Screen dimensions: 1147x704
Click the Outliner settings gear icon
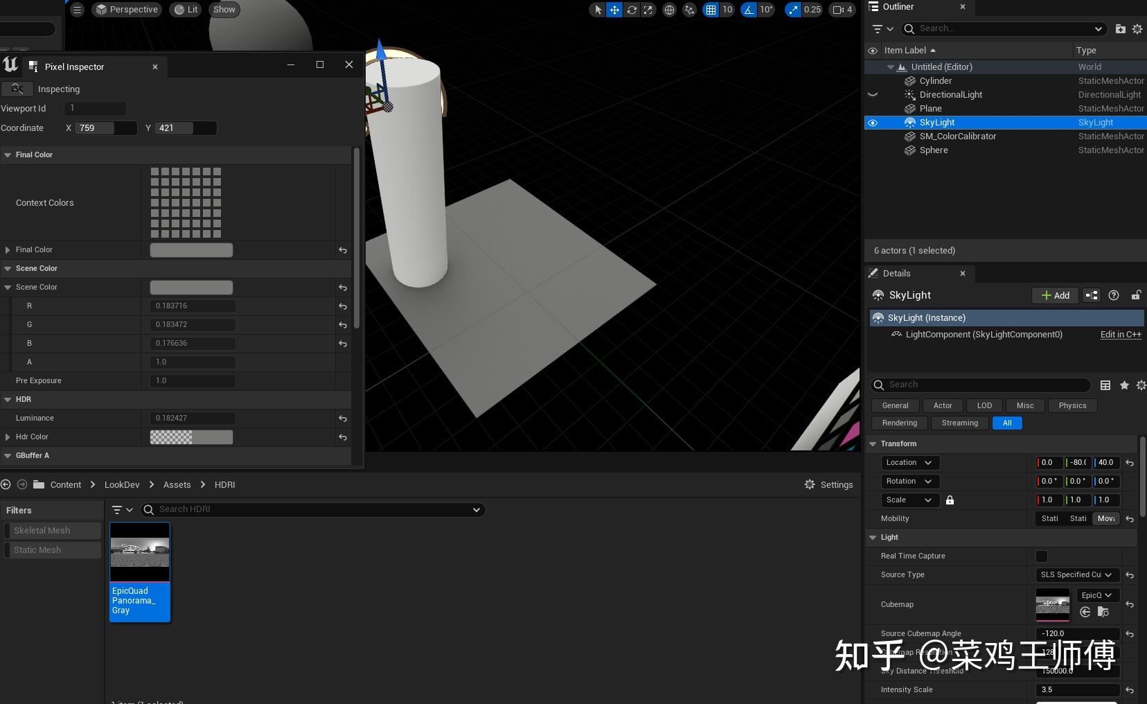tap(1137, 28)
